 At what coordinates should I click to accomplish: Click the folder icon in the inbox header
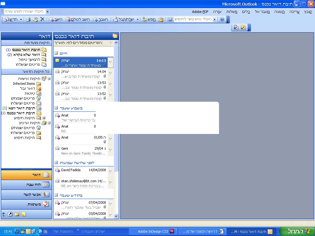tap(115, 36)
